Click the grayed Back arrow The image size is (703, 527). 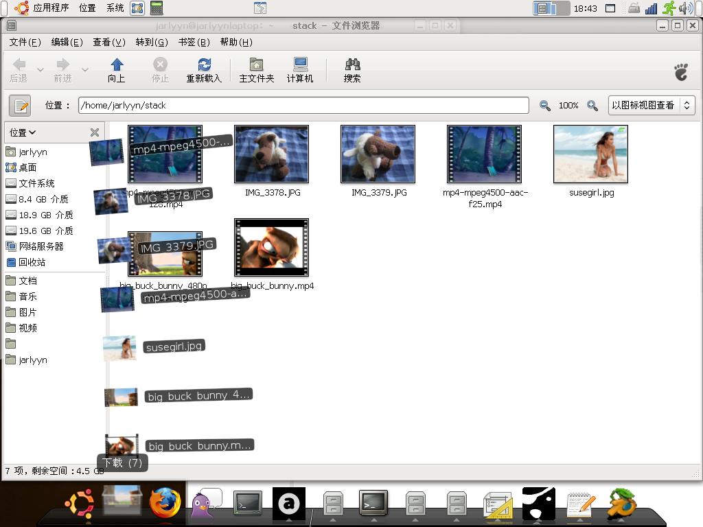[19, 71]
